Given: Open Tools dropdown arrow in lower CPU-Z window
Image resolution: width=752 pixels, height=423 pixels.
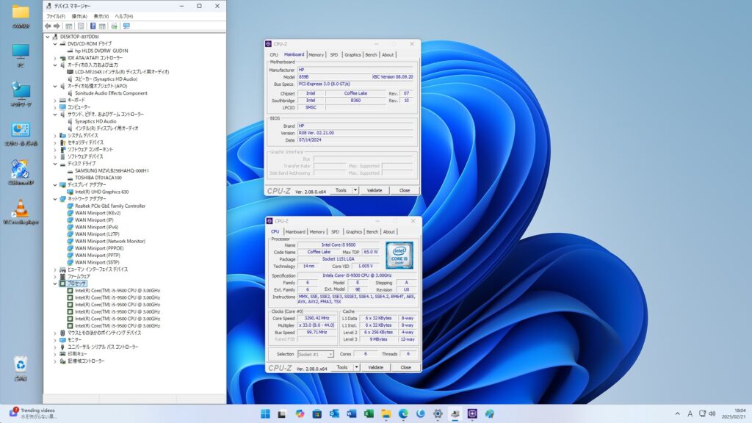Looking at the screenshot, I should 355,367.
